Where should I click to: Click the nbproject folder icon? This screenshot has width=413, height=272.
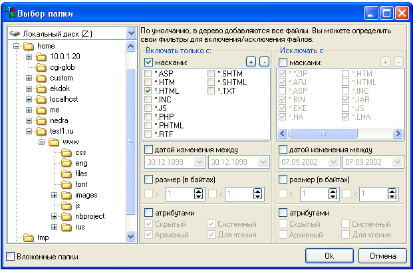(67, 216)
